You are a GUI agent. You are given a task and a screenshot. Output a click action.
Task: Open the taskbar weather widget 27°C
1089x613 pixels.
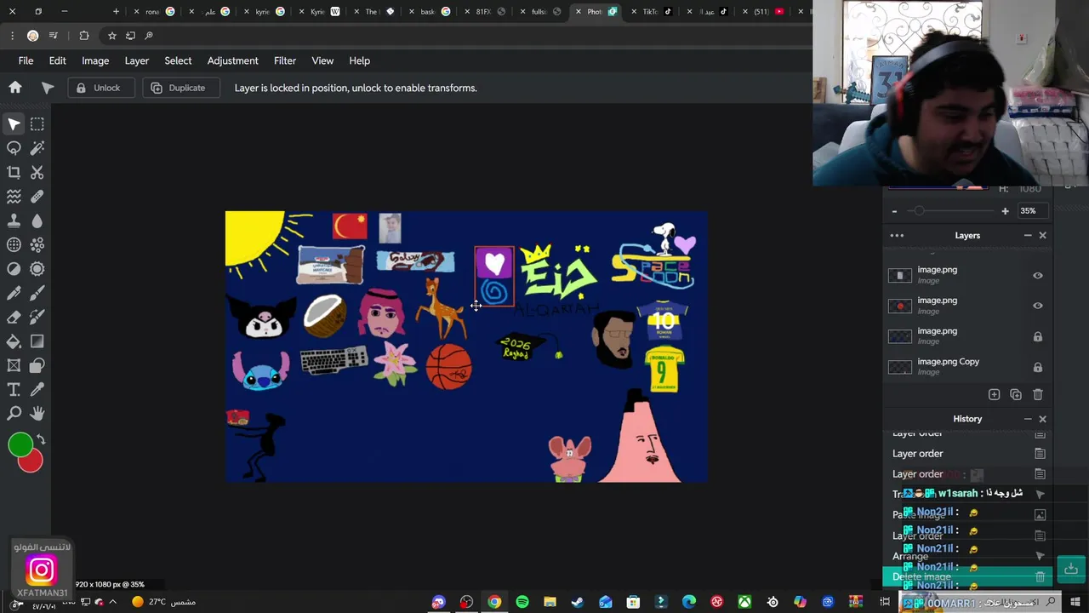pyautogui.click(x=163, y=602)
